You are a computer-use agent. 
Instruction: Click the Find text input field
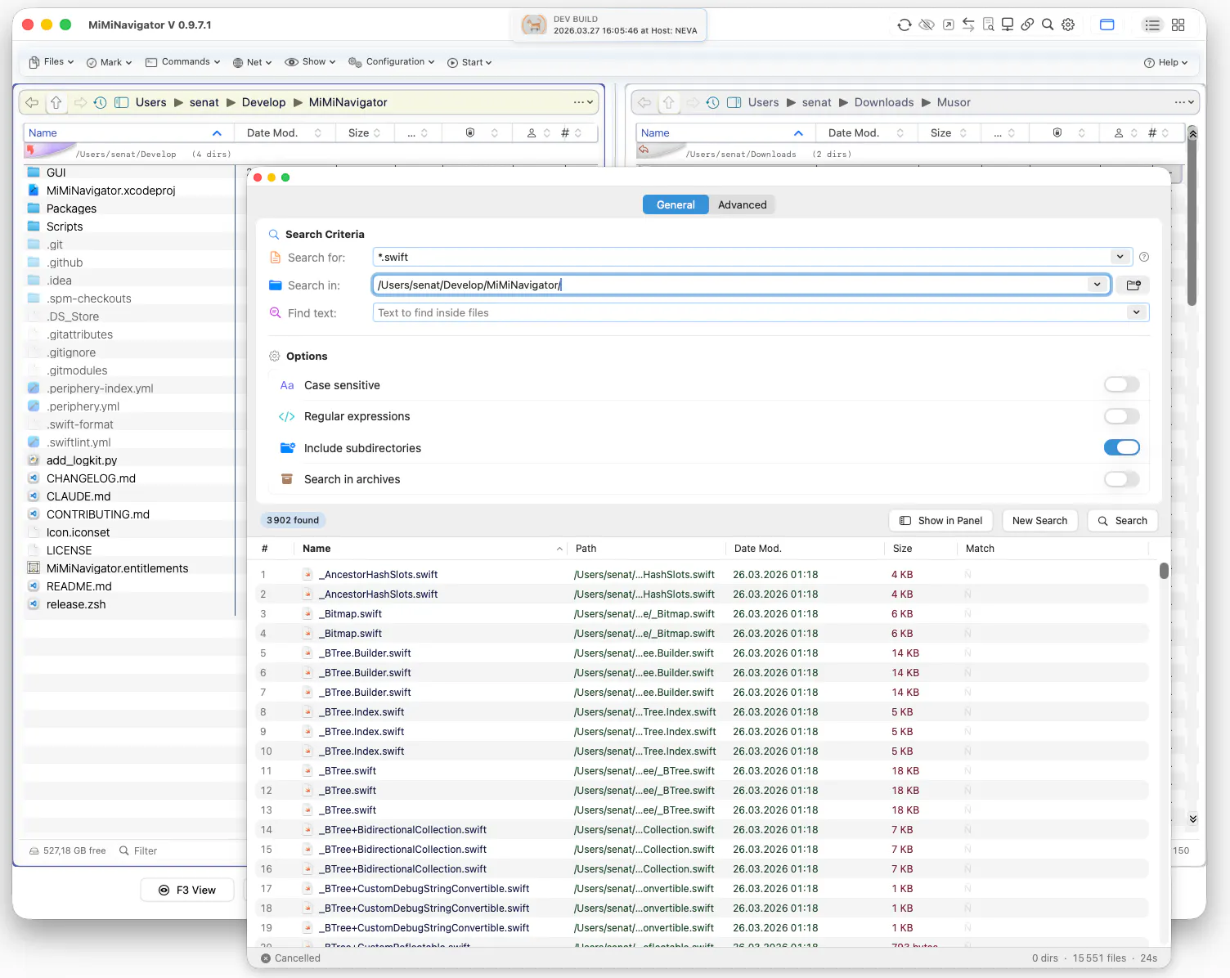(x=749, y=312)
